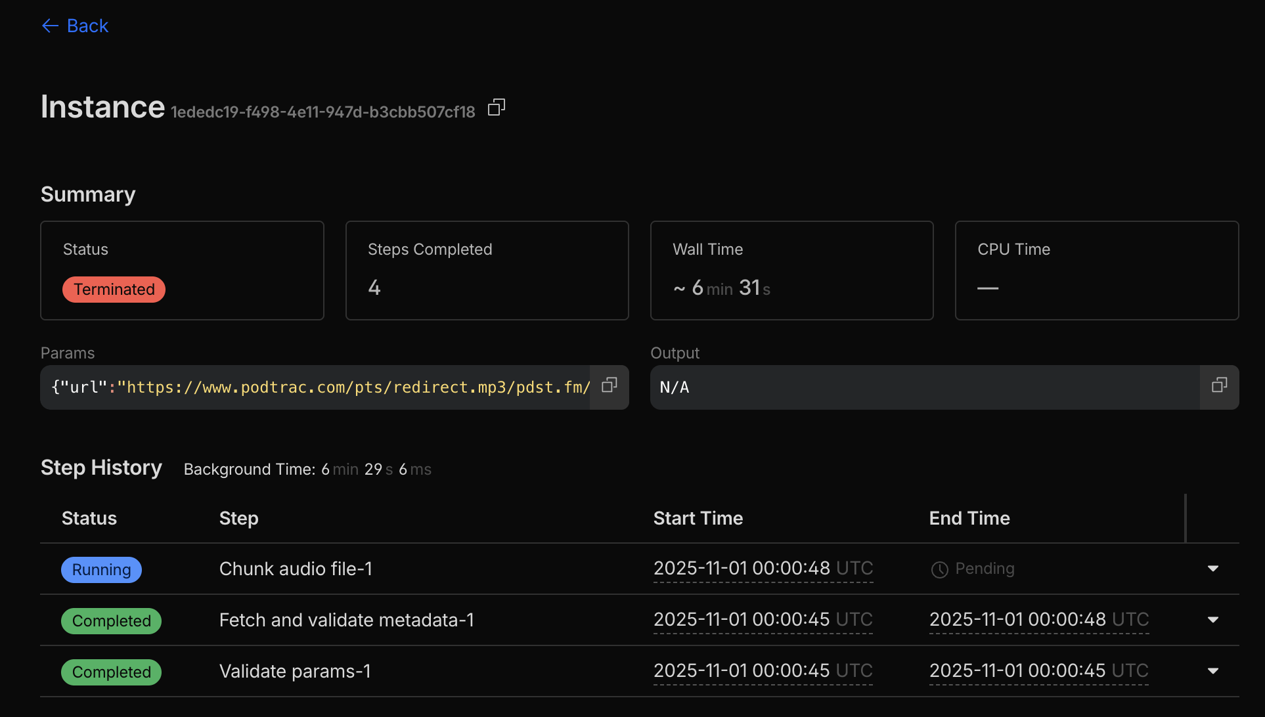This screenshot has height=717, width=1265.
Task: Click the End Time column header
Action: [x=969, y=518]
